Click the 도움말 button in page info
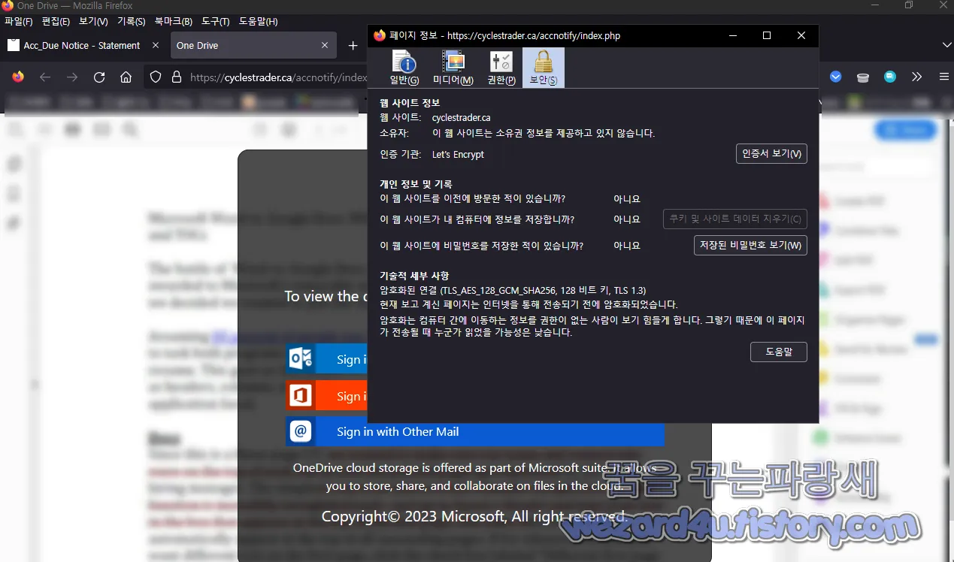Viewport: 954px width, 562px height. tap(779, 352)
